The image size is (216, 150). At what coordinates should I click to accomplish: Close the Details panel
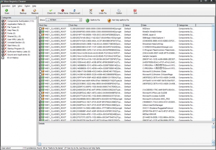213,123
